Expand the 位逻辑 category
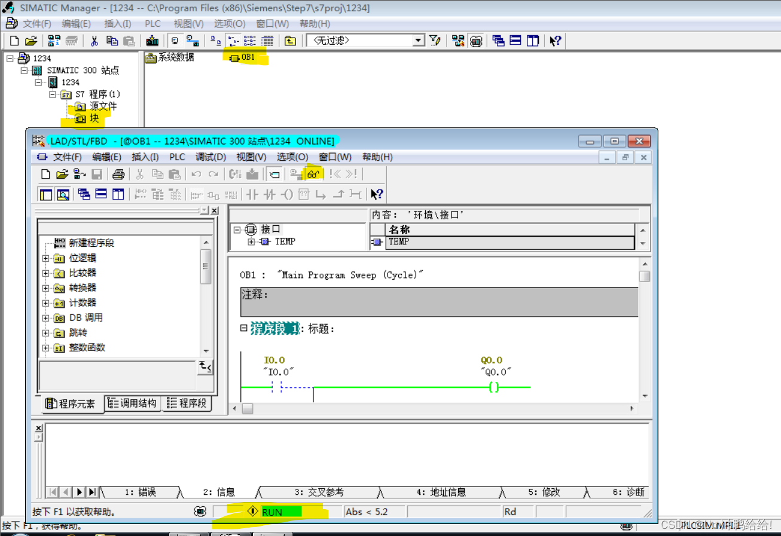The image size is (781, 536). click(x=46, y=258)
